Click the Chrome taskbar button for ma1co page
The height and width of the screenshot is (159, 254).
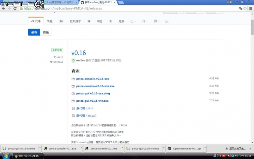pos(28,156)
